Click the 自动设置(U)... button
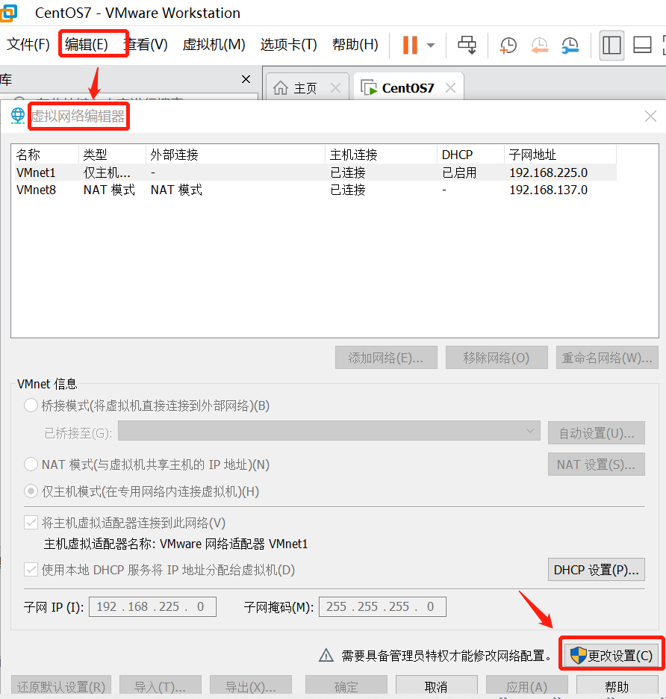666x699 pixels. [x=597, y=433]
